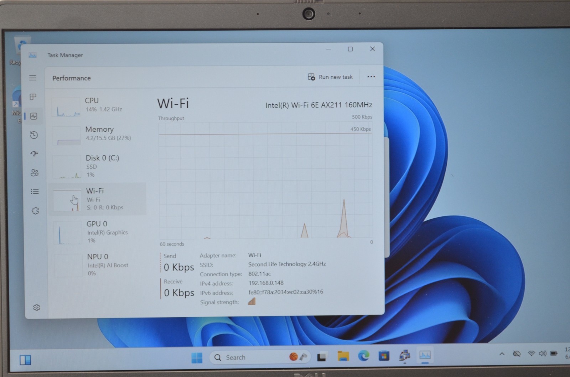Click the Performance page heading
The width and height of the screenshot is (570, 377).
pos(72,78)
